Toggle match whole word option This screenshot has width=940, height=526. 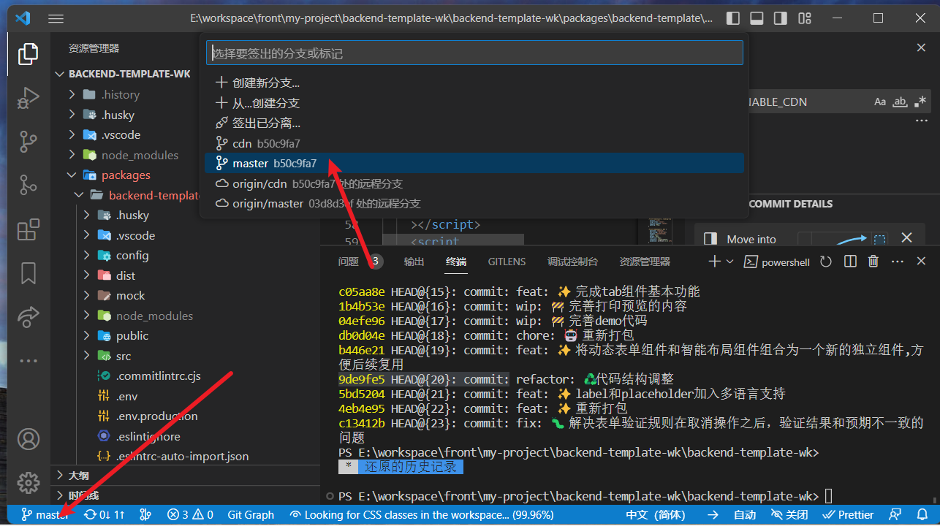point(900,102)
